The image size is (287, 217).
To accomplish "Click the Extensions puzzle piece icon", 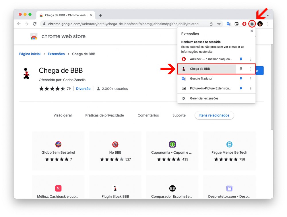I will (252, 24).
